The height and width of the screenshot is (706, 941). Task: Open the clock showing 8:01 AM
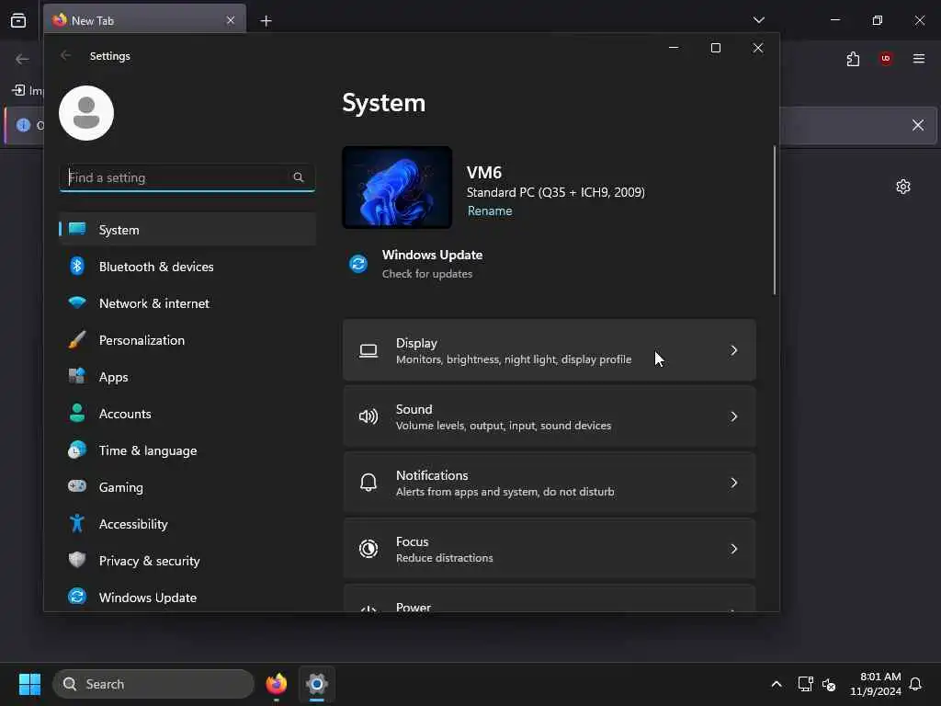pyautogui.click(x=876, y=684)
